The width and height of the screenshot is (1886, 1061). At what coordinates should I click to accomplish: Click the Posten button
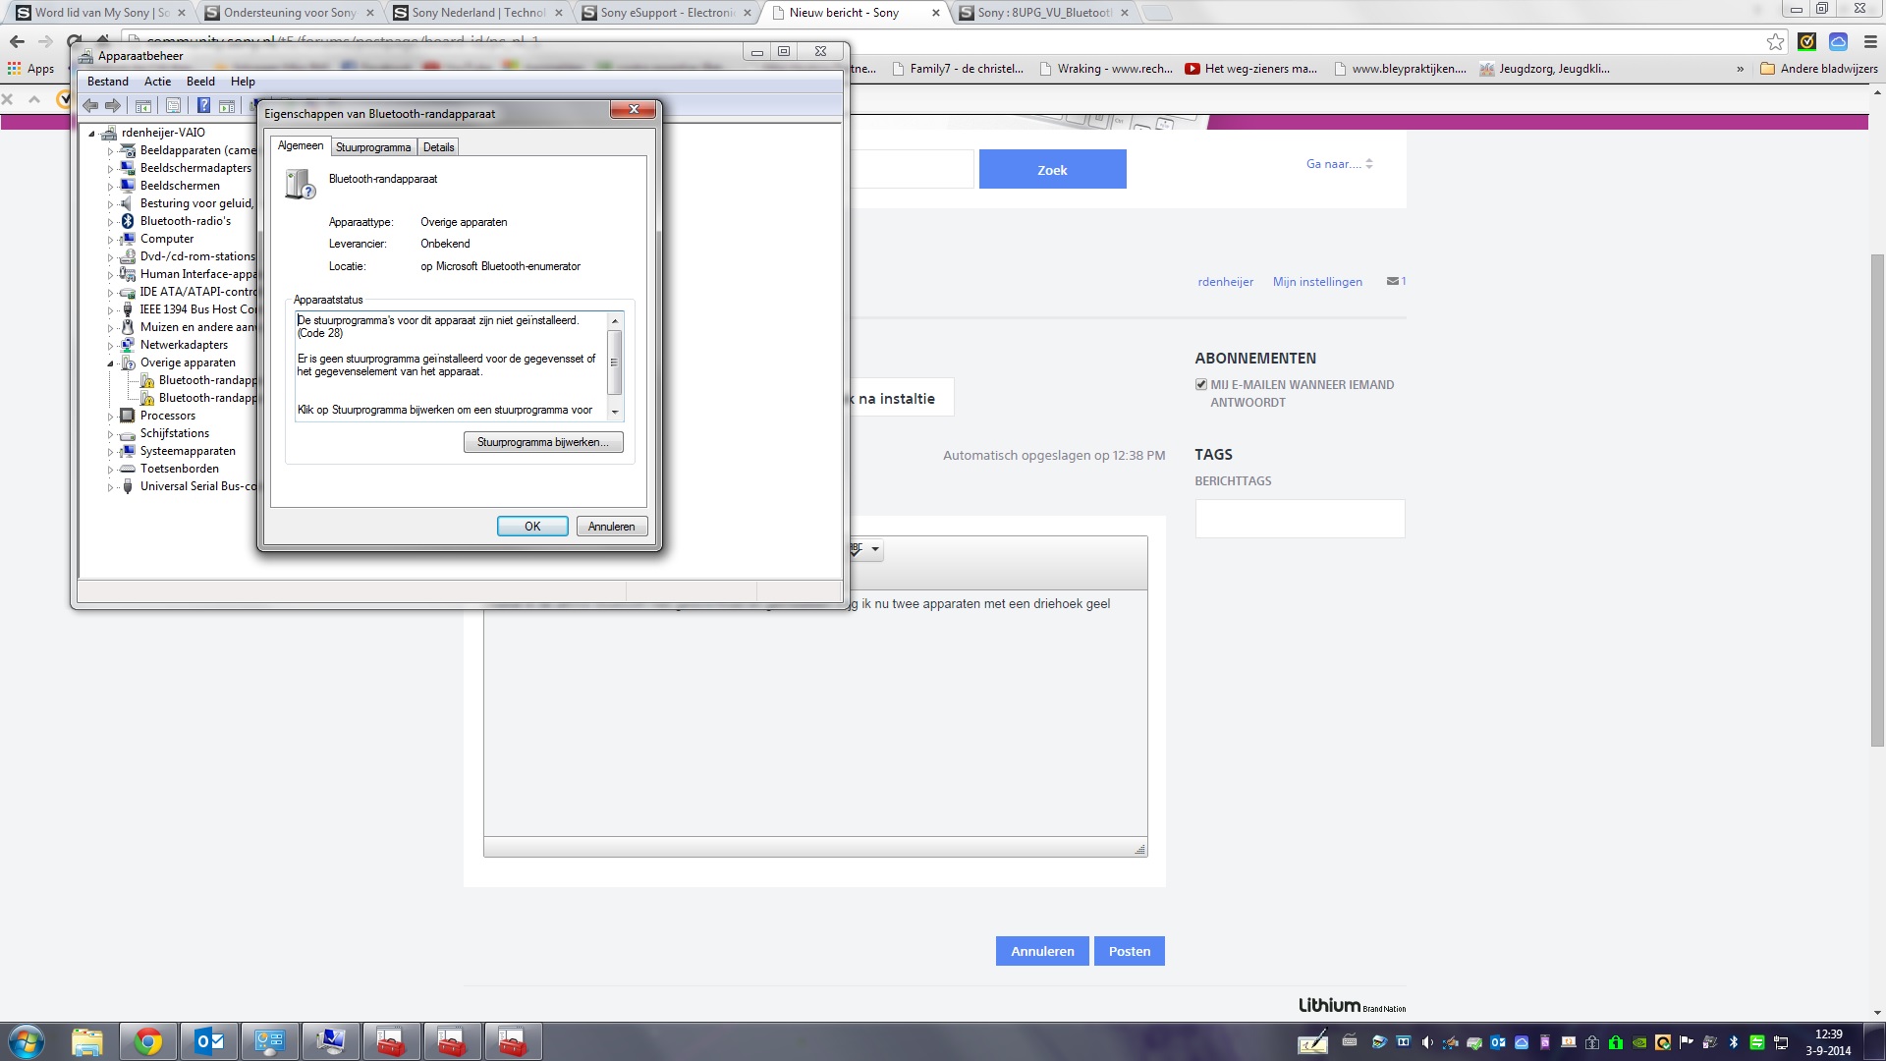pyautogui.click(x=1129, y=951)
